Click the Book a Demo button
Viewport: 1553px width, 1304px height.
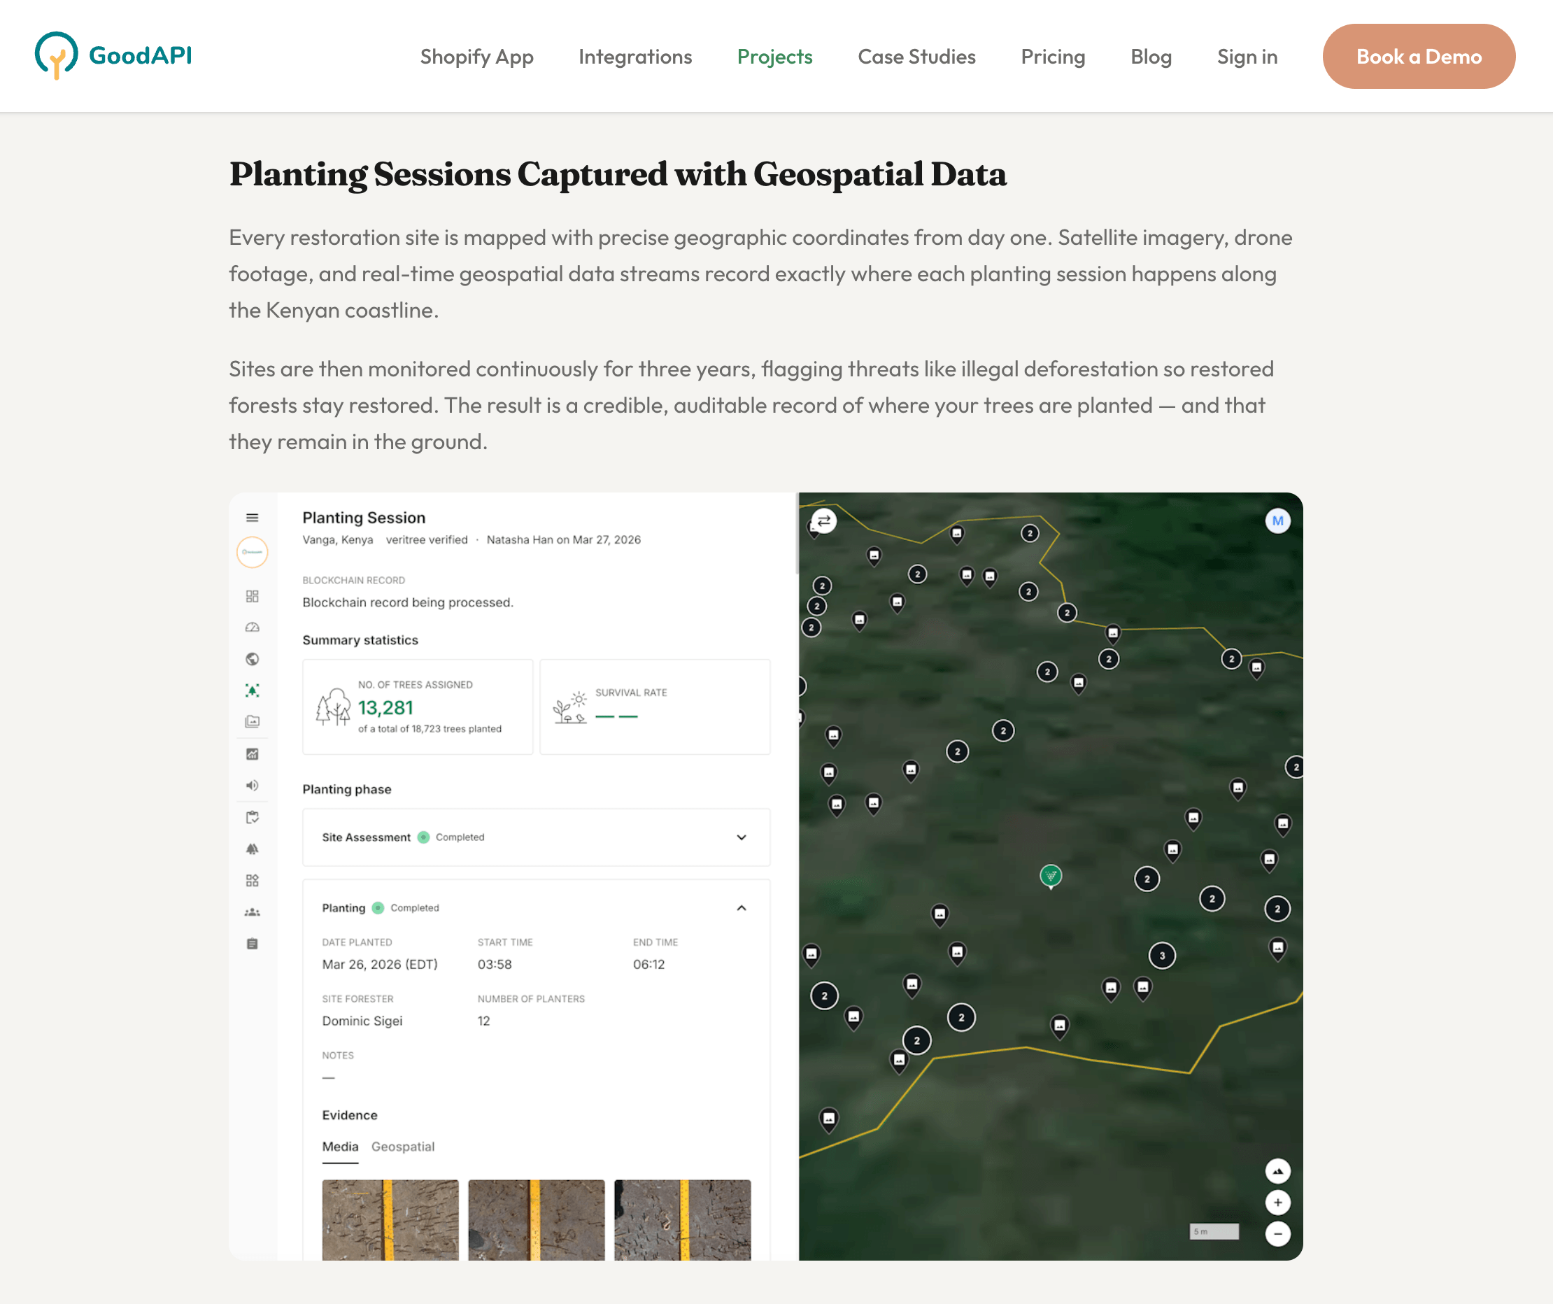pos(1419,56)
